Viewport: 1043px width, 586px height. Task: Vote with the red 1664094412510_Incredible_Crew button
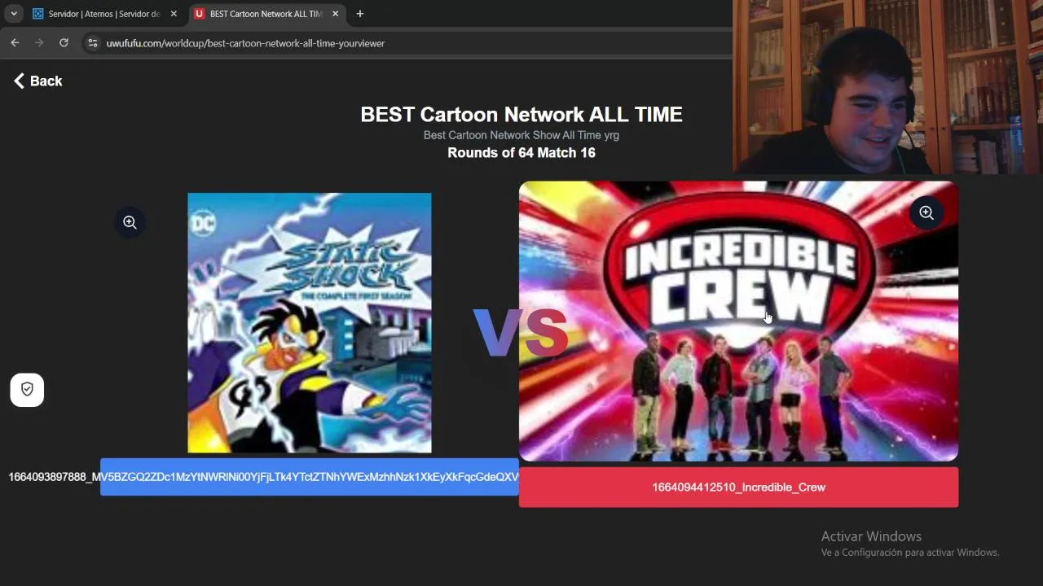pyautogui.click(x=738, y=488)
